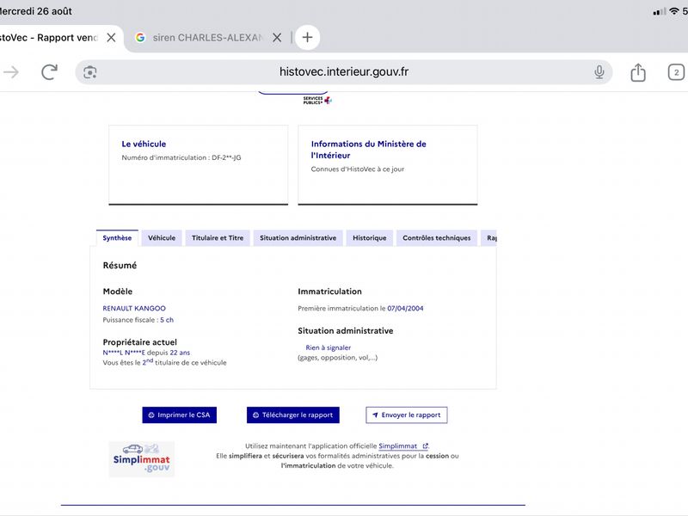Click the Informations du Ministère de l'Intérieur card
The width and height of the screenshot is (688, 516).
pyautogui.click(x=388, y=165)
